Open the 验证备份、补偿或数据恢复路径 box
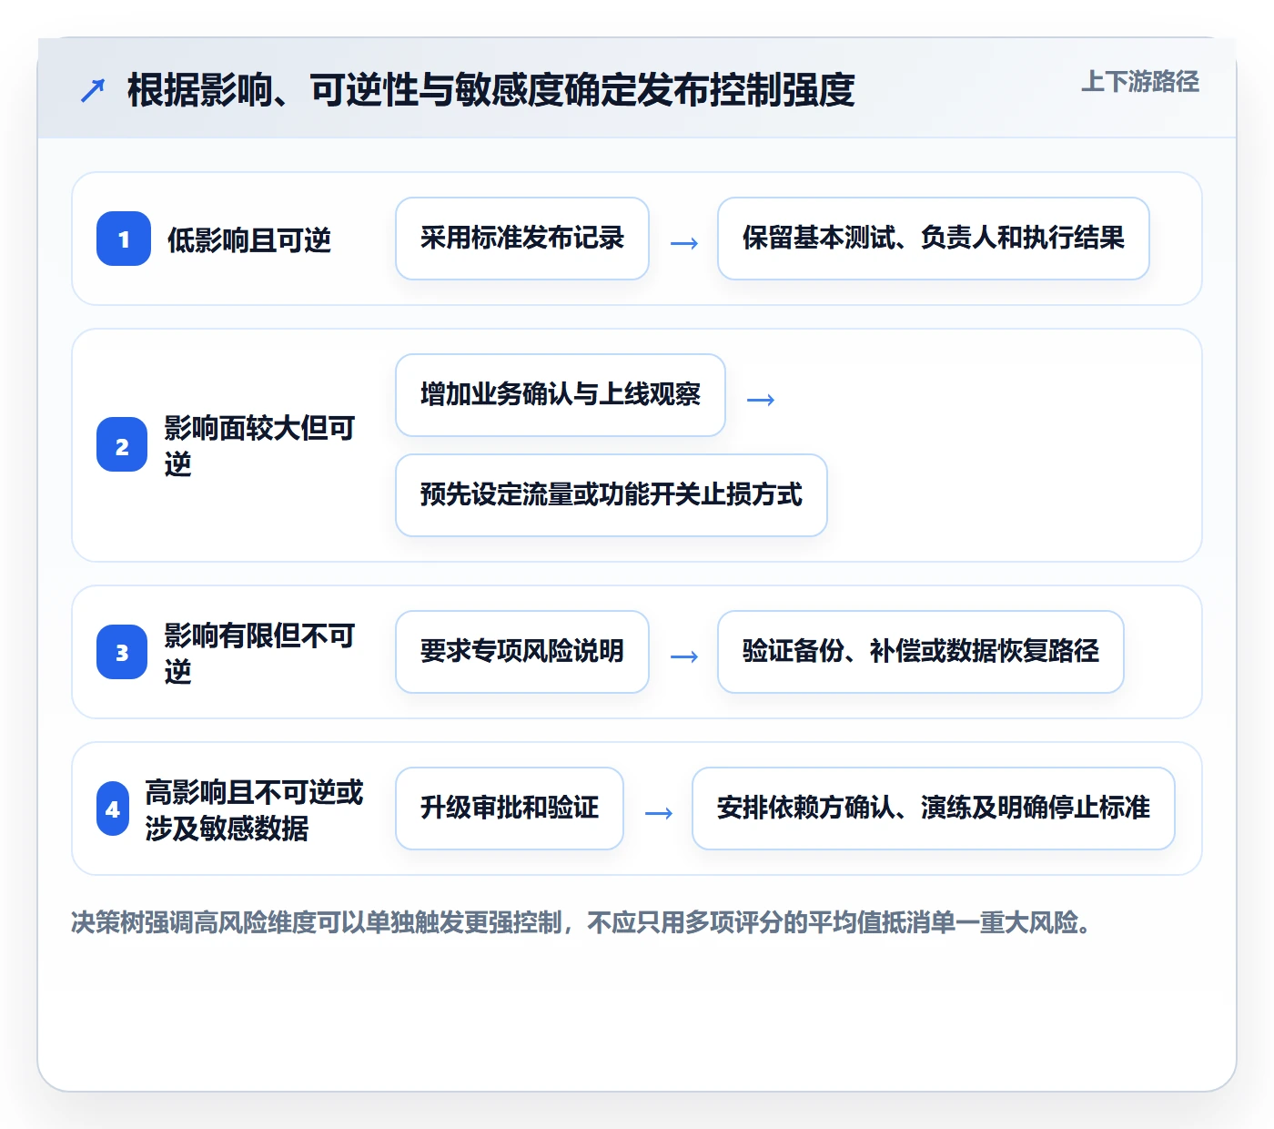 point(921,652)
